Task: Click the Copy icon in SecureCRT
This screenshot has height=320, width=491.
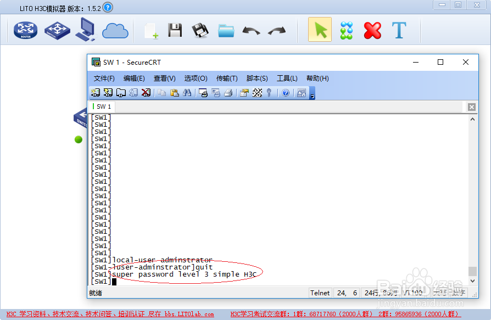Action: [161, 93]
